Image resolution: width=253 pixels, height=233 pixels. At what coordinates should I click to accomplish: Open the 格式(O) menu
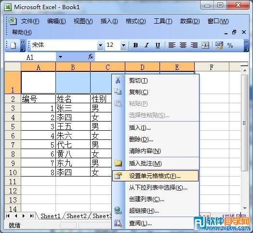click(136, 21)
